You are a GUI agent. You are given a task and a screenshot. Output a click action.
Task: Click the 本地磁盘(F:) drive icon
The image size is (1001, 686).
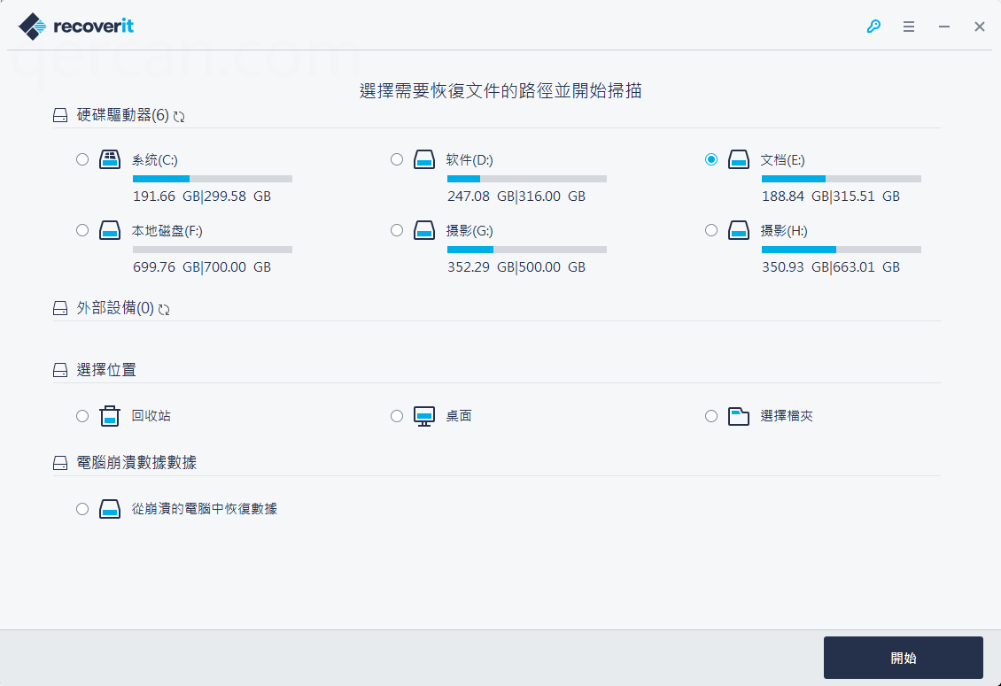110,230
